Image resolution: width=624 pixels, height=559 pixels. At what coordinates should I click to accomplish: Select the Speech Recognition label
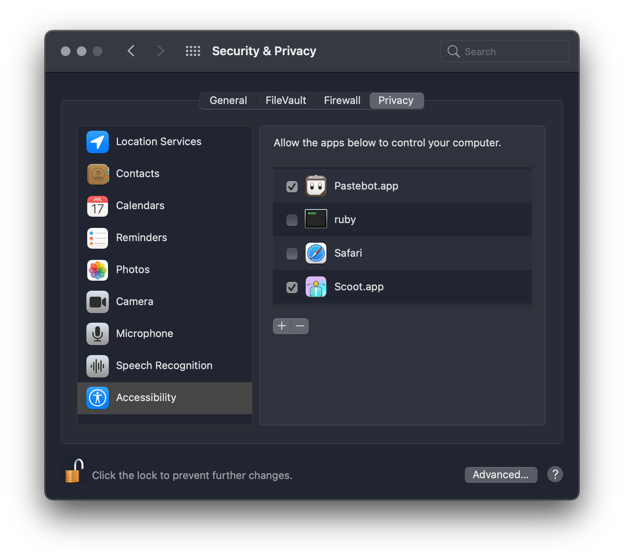(164, 365)
